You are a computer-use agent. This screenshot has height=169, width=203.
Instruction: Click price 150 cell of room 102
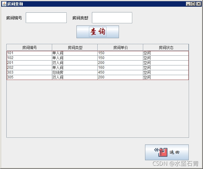click(x=120, y=58)
